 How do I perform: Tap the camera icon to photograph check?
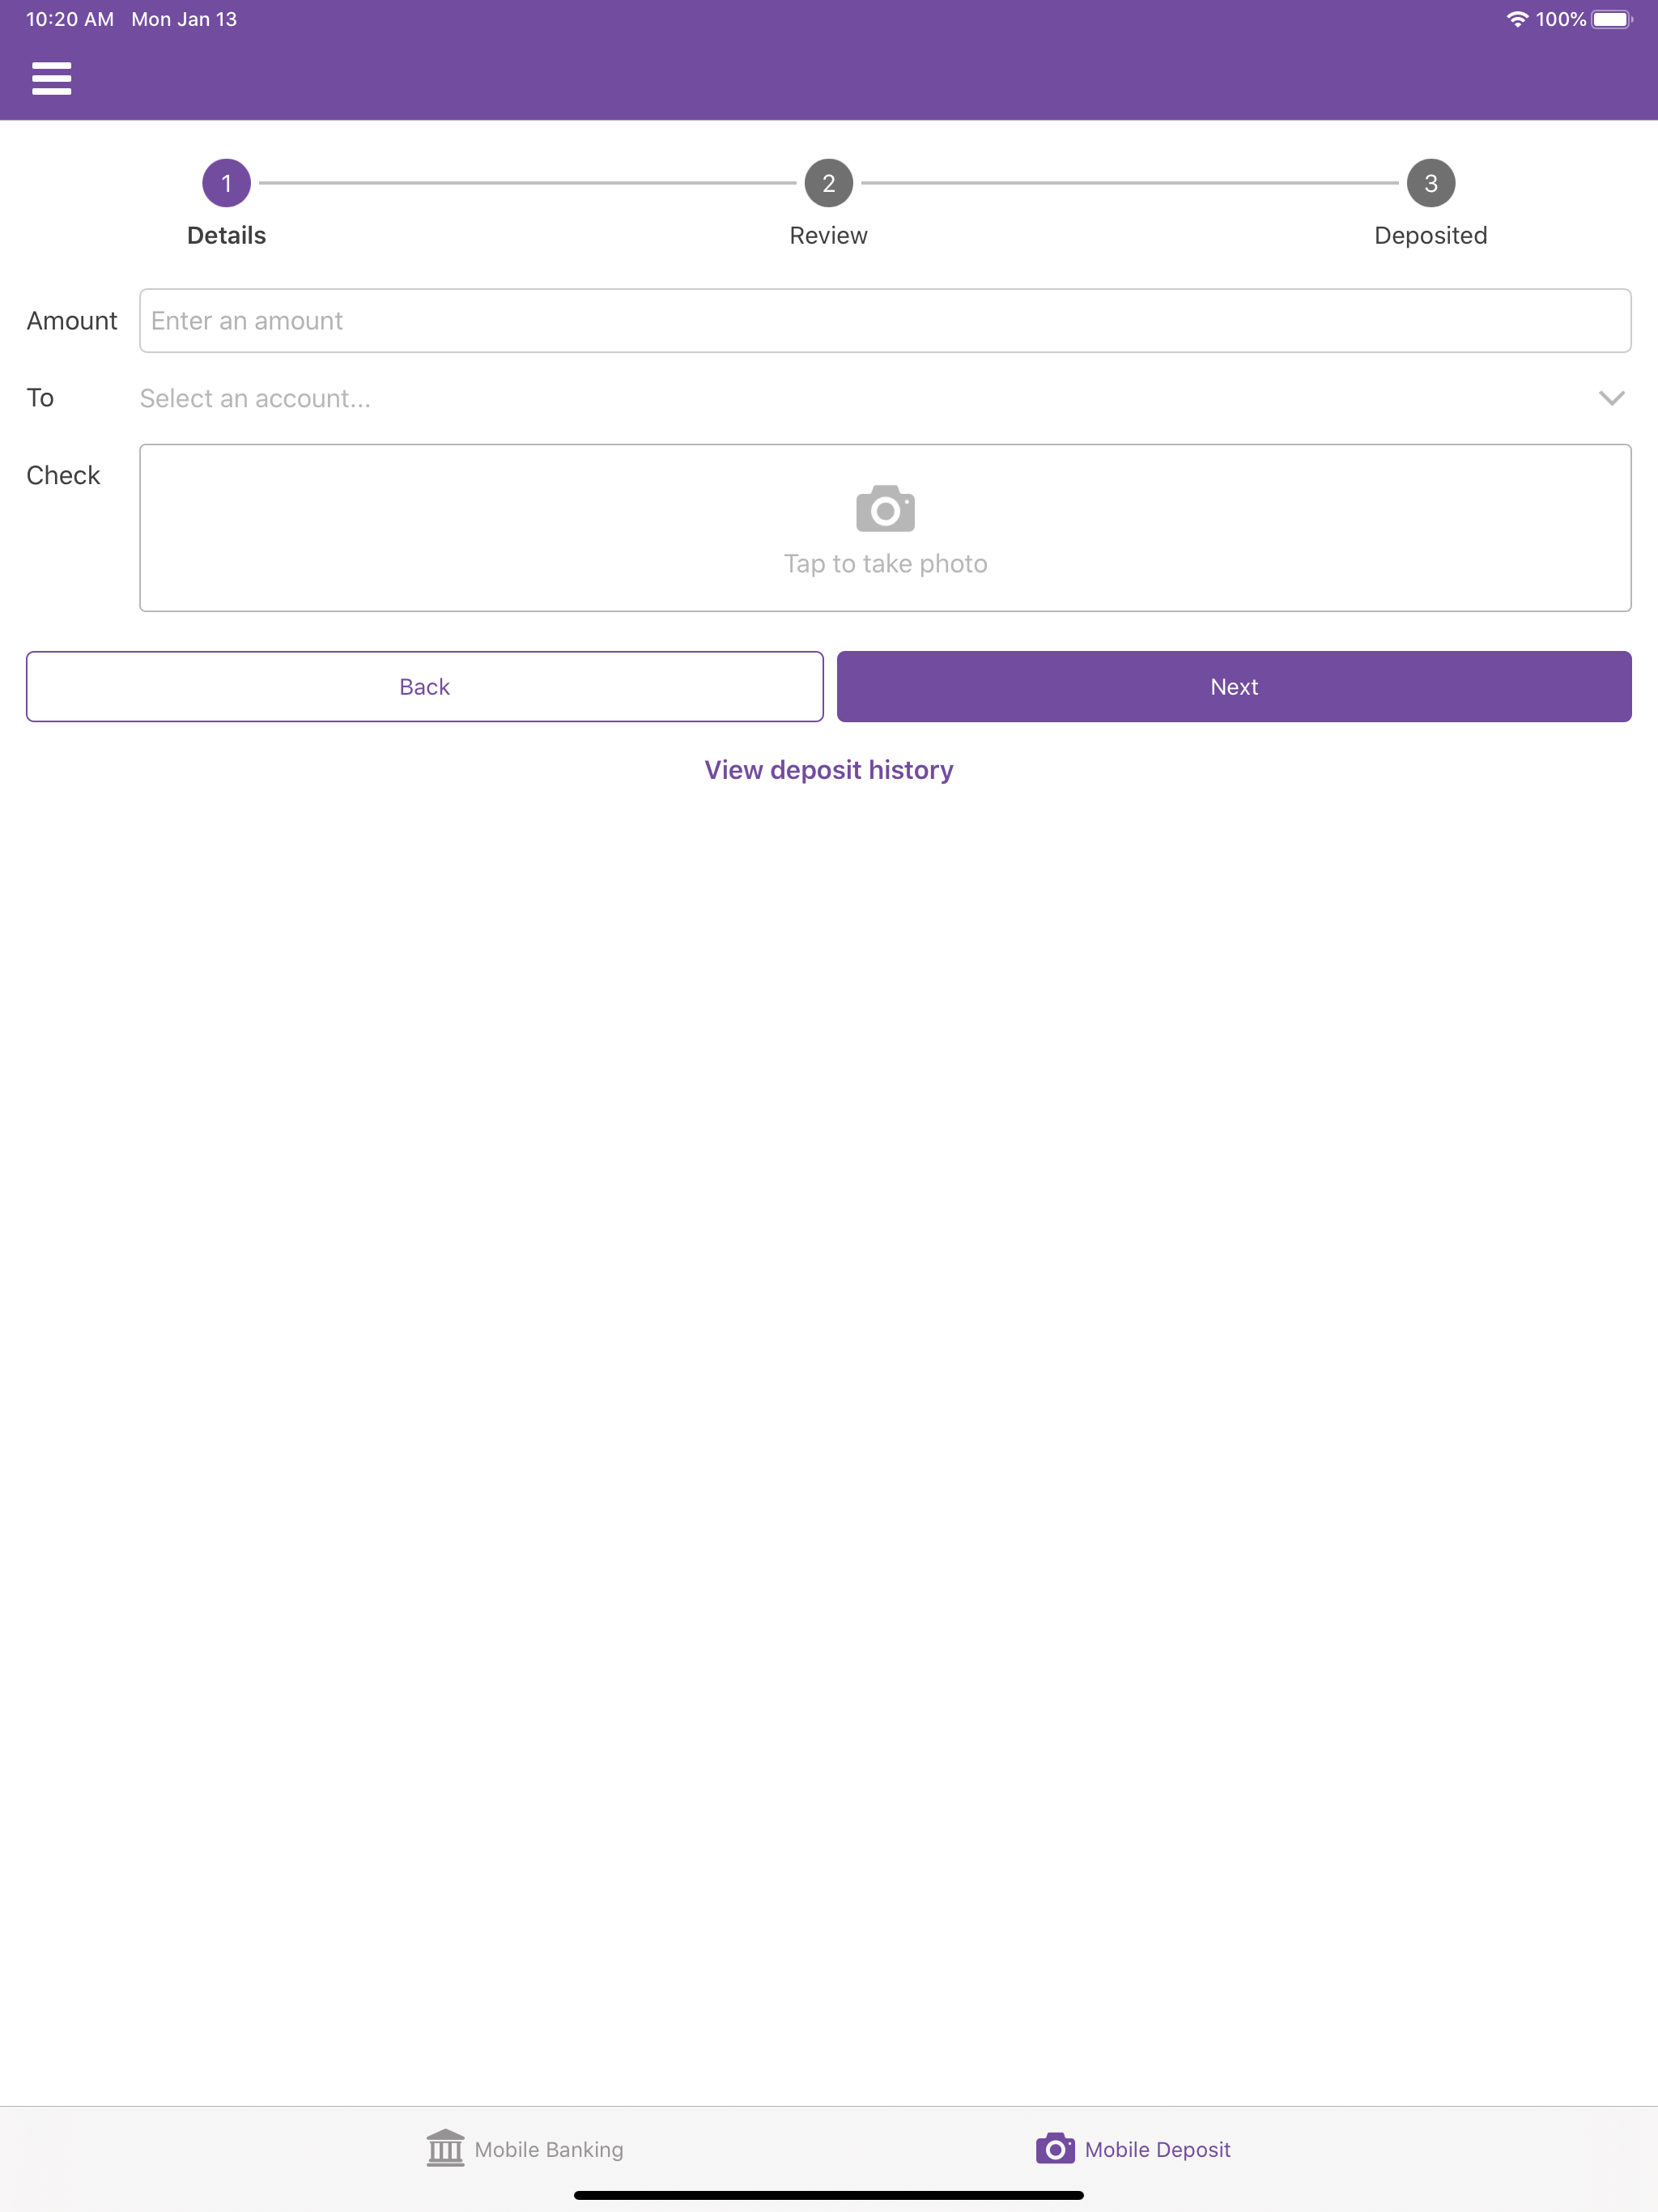[885, 509]
